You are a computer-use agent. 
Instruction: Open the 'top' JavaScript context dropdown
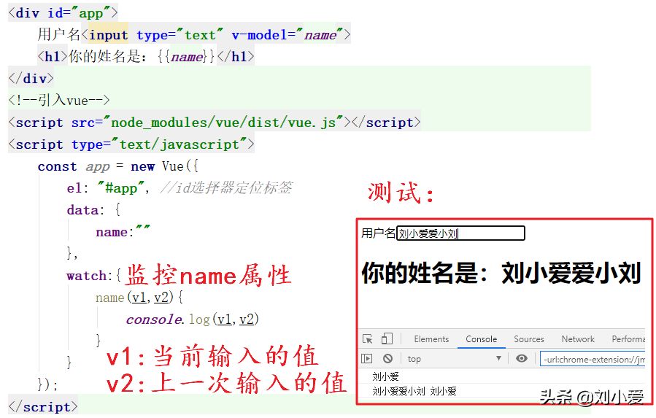[455, 359]
